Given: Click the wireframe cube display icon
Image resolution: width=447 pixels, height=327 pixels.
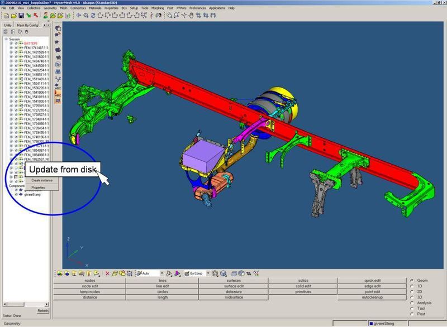Looking at the screenshot, I should pos(215,273).
